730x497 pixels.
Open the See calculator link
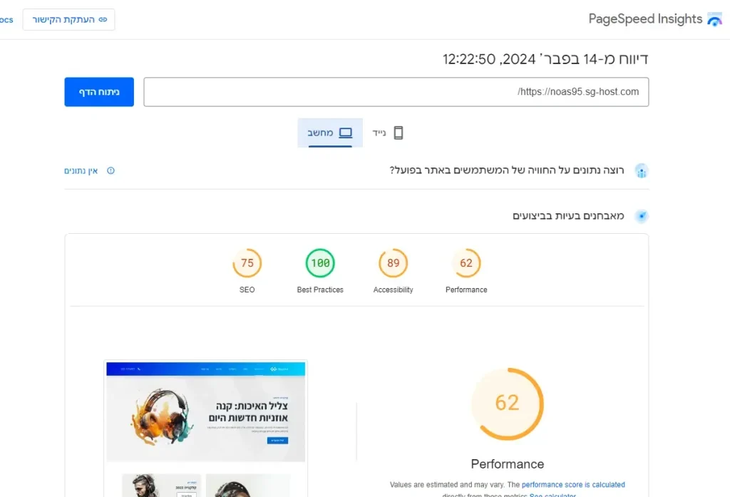coord(552,495)
